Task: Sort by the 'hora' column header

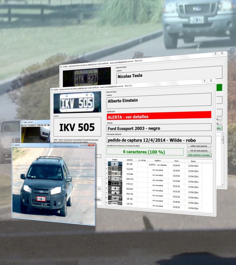Action: [x=176, y=161]
